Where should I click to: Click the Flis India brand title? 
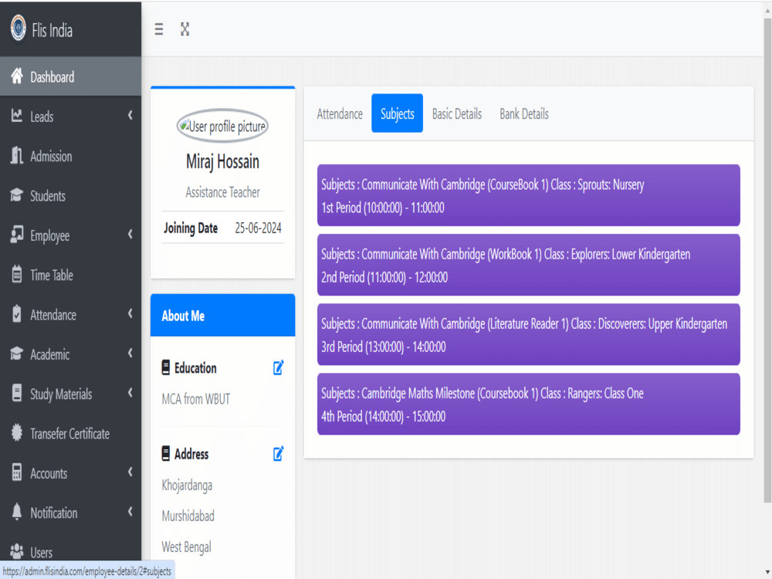point(52,31)
